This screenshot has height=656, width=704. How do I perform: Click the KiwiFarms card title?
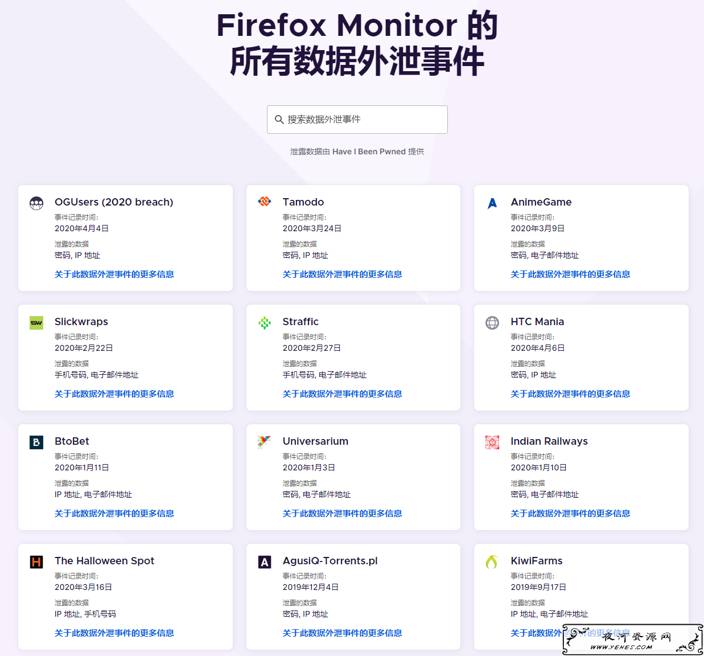[x=537, y=561]
